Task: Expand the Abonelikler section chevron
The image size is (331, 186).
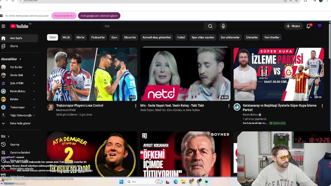Action: [x=20, y=59]
